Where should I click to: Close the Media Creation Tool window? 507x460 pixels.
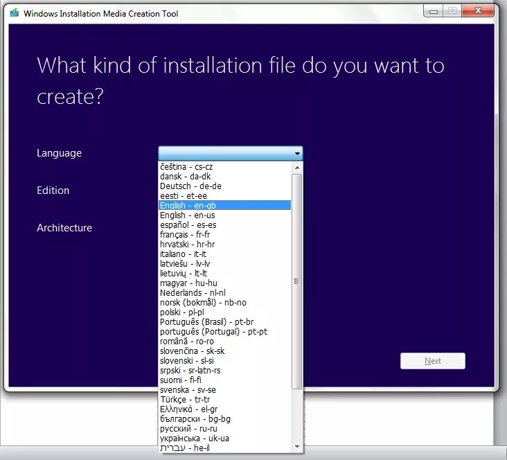478,10
